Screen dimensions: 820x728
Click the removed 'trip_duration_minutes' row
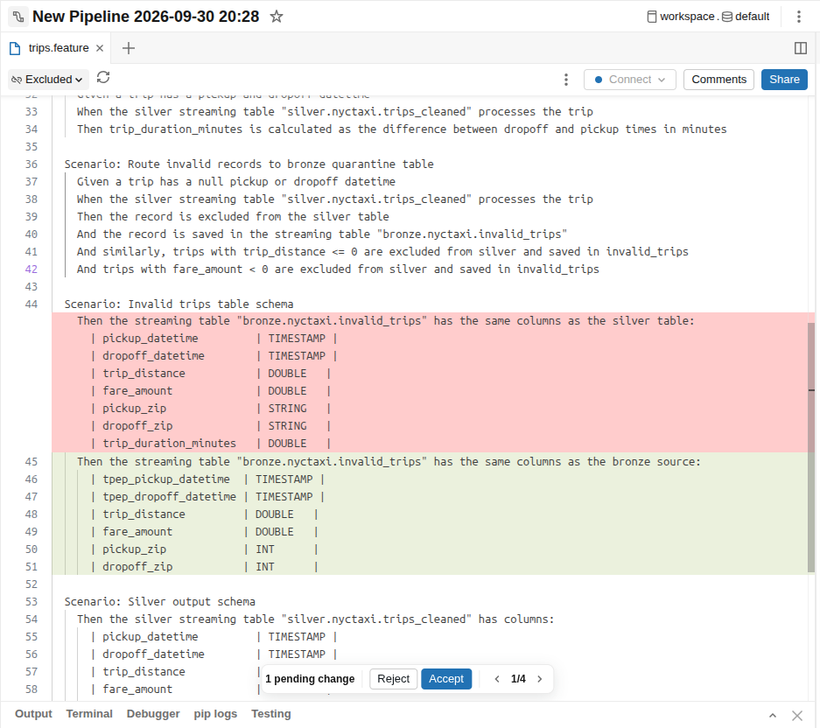[430, 444]
